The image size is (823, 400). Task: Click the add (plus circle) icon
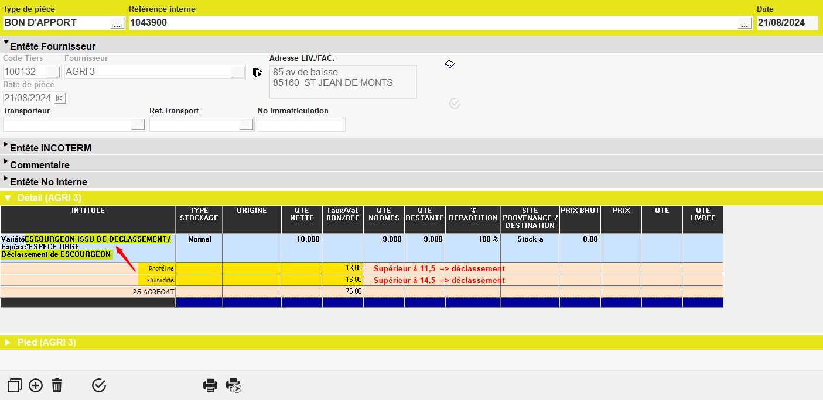click(36, 385)
